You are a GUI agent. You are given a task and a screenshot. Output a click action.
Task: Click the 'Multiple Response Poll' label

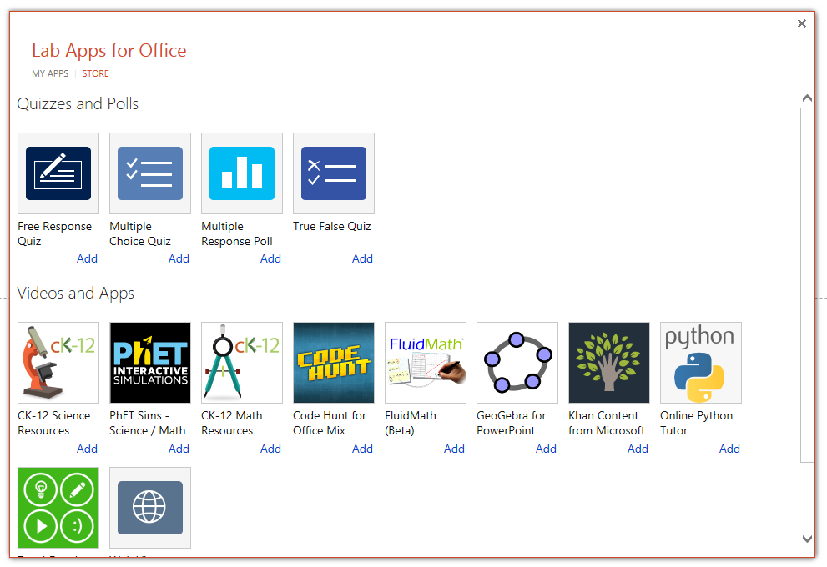(237, 233)
